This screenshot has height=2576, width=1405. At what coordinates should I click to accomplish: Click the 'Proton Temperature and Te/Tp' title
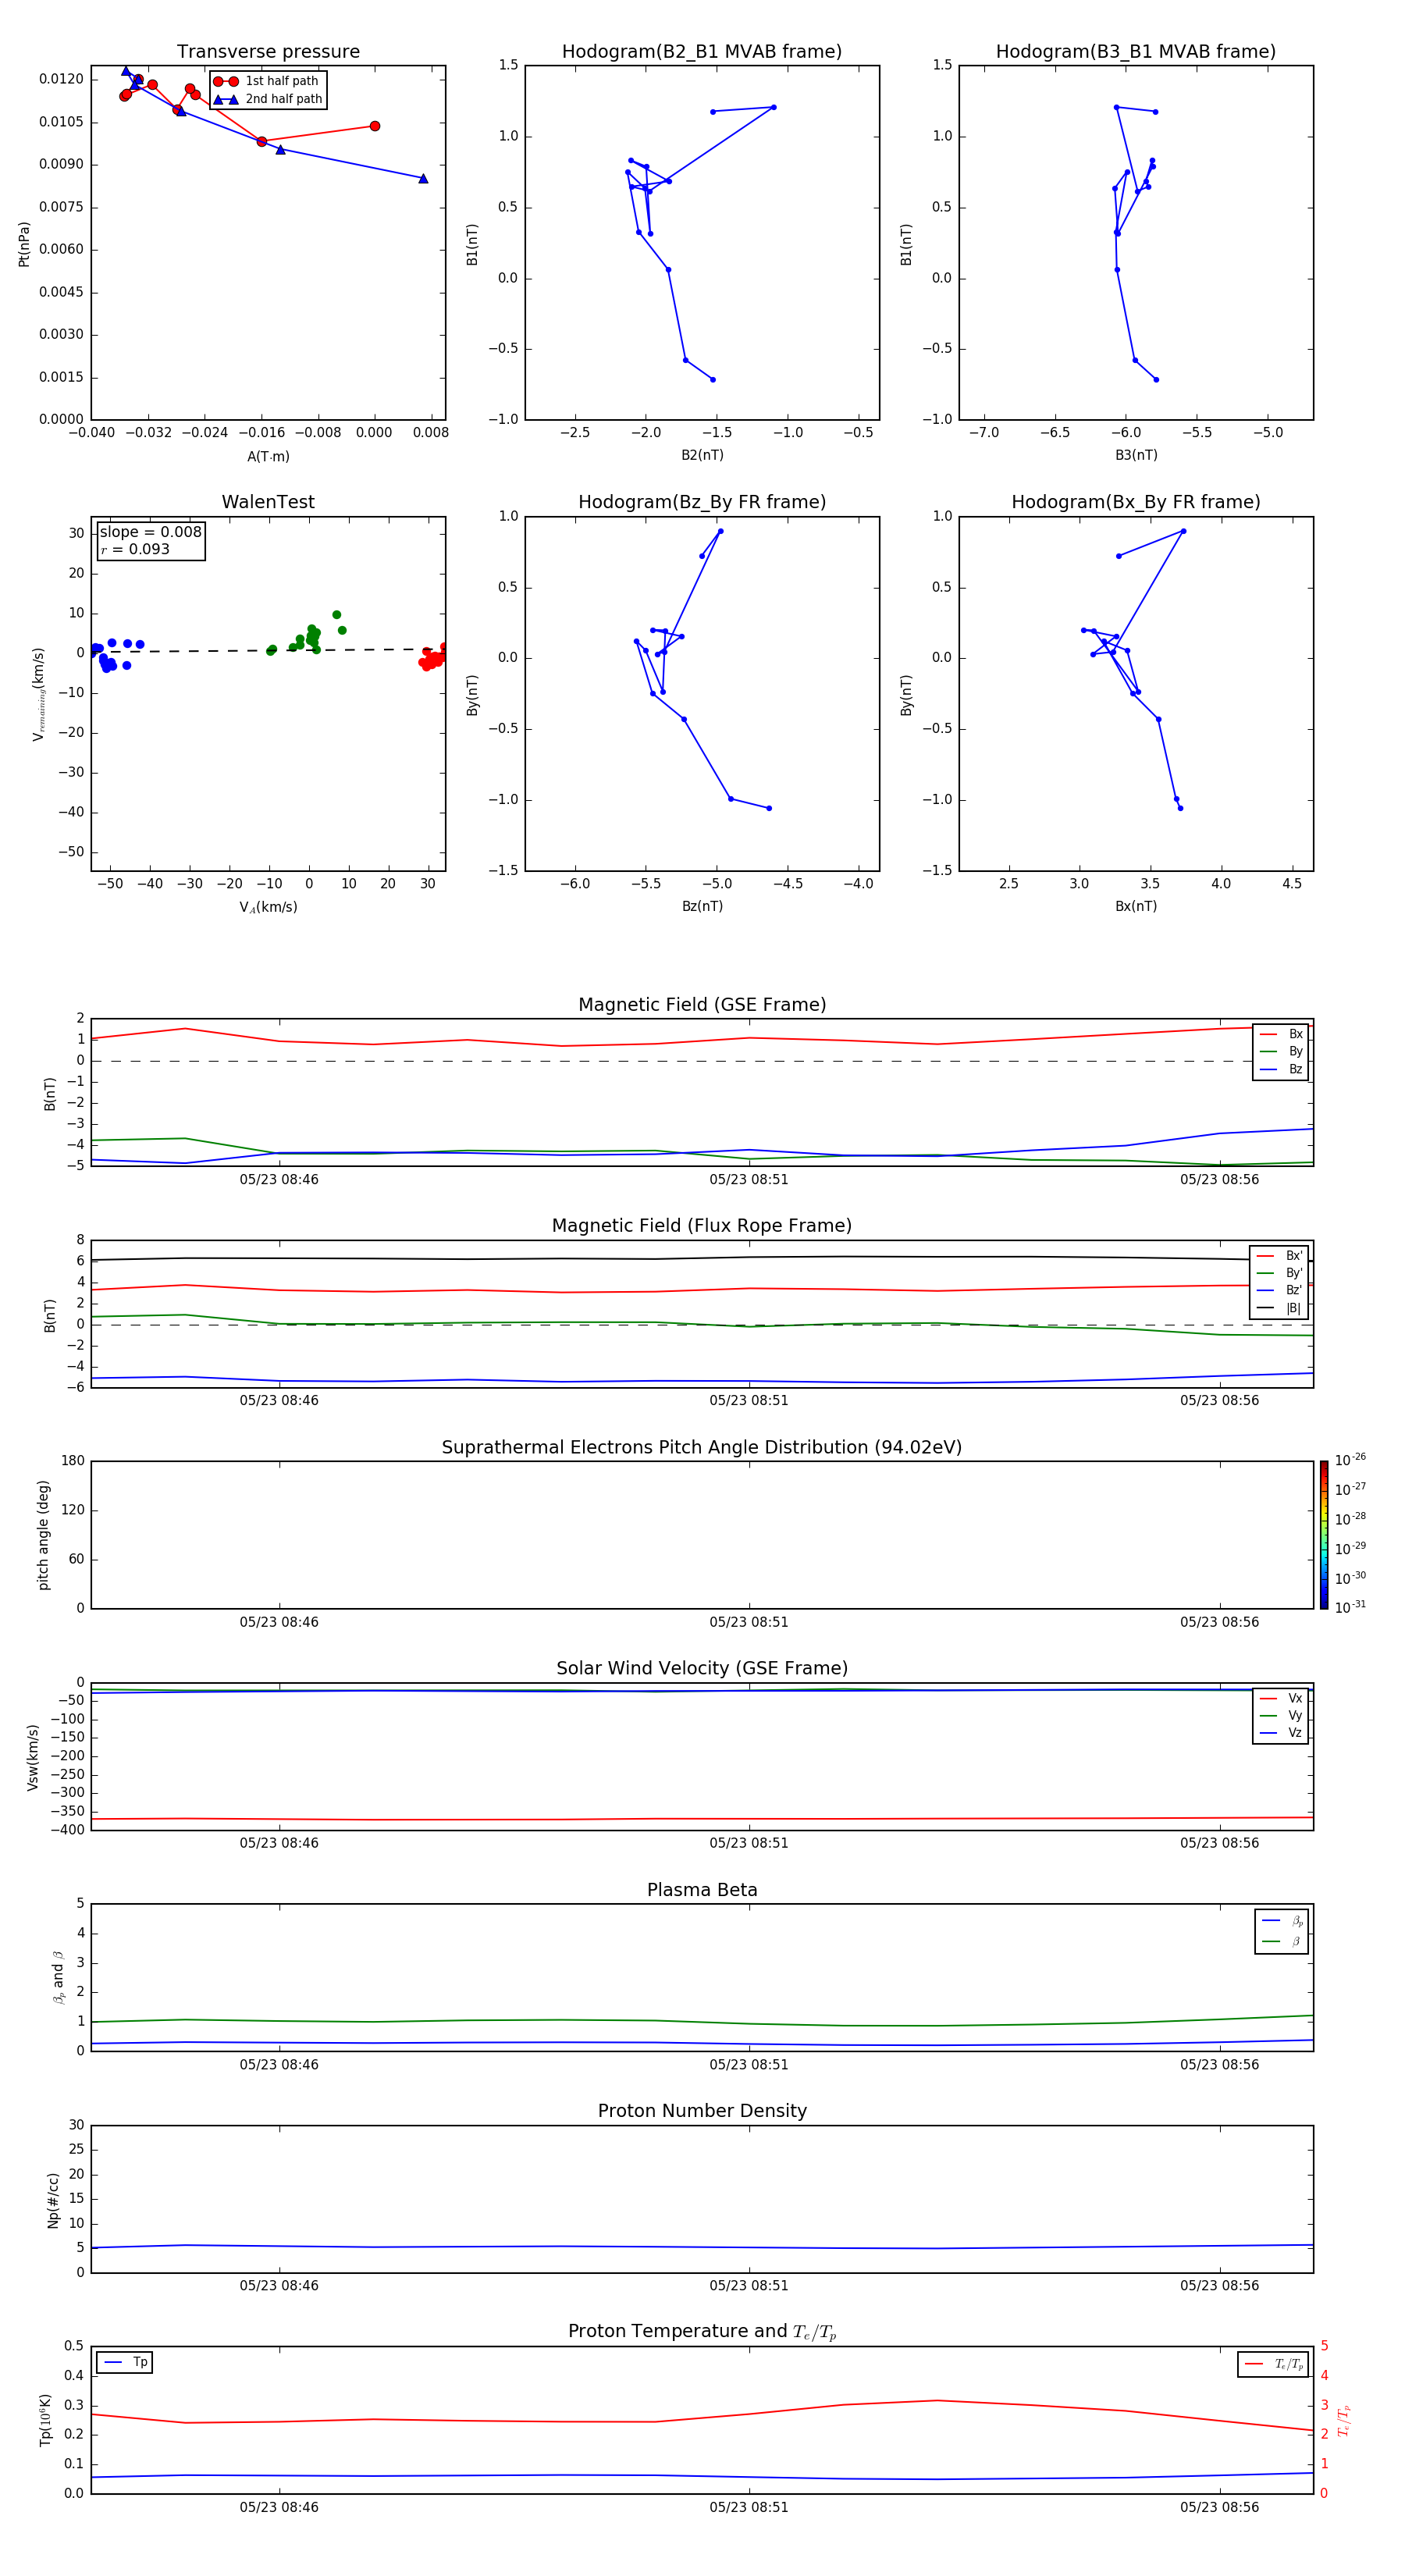702,2332
